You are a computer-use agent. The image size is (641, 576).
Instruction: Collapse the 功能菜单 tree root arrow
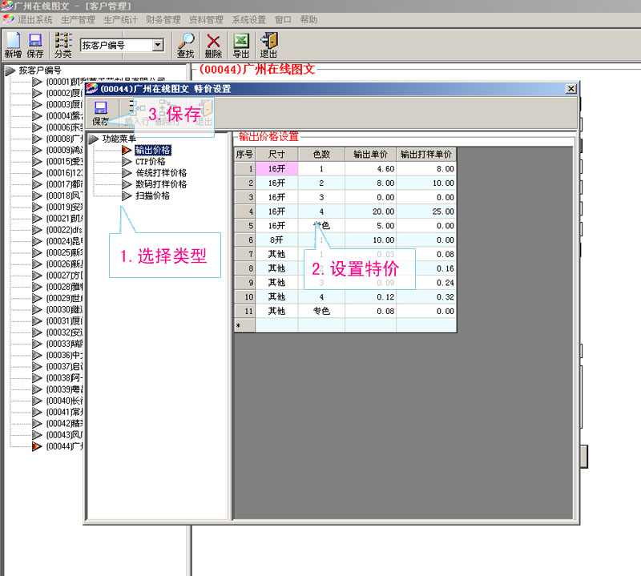click(94, 139)
